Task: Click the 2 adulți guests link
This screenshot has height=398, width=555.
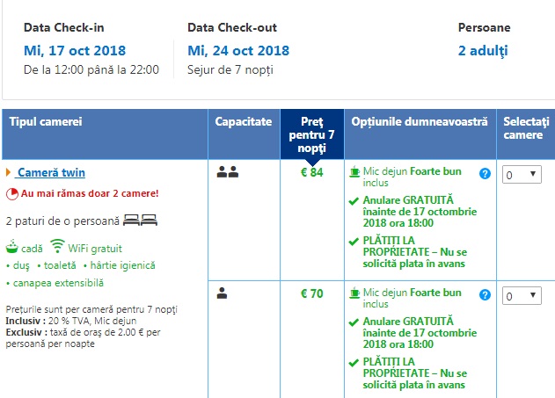Action: tap(483, 50)
